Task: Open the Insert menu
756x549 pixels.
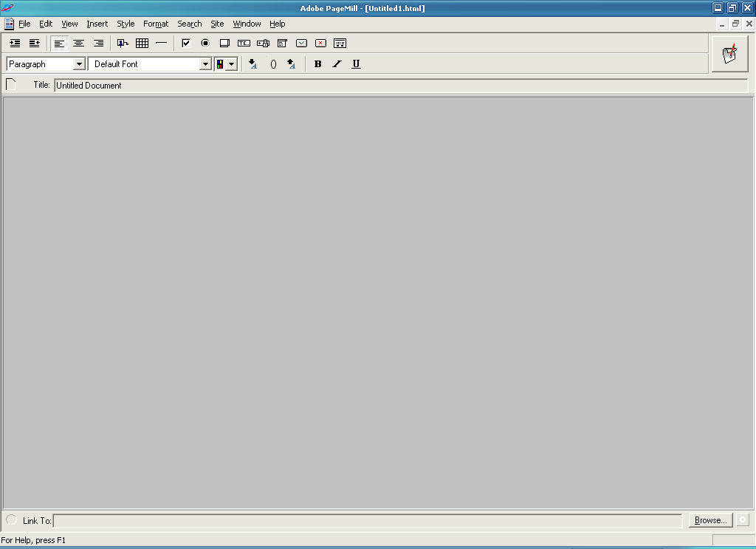Action: [x=97, y=24]
